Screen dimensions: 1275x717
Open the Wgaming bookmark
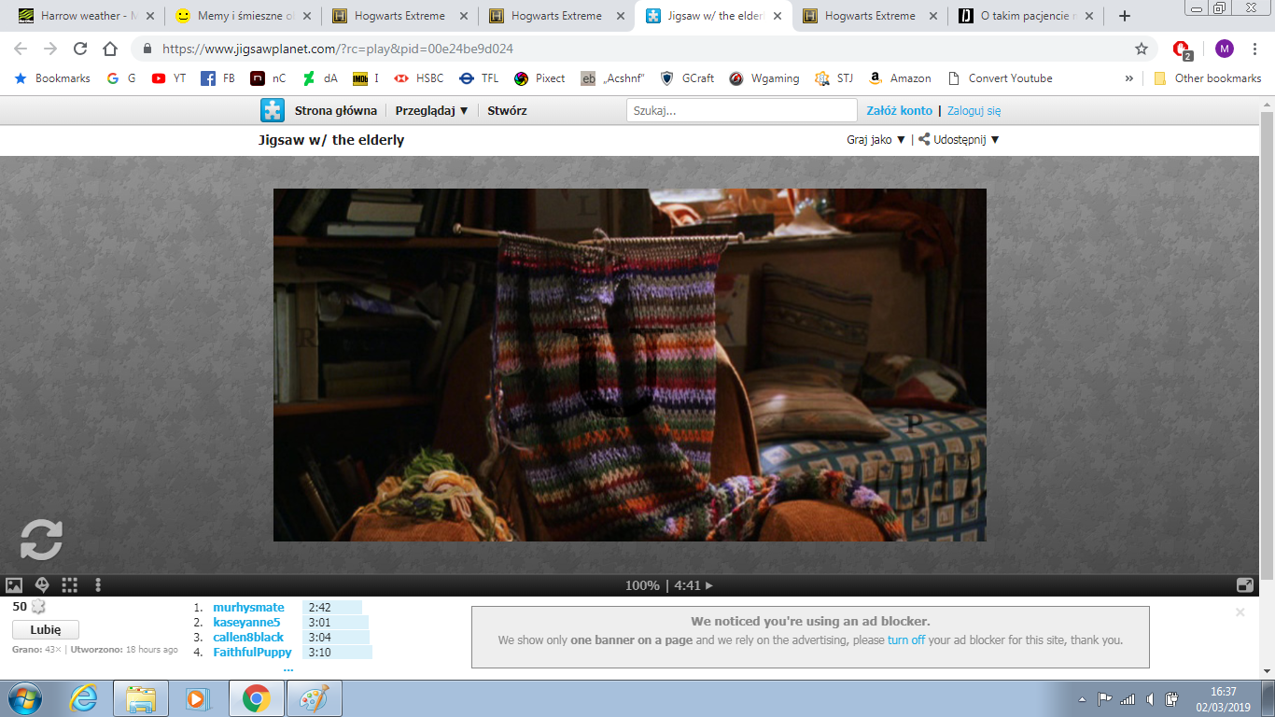(764, 78)
